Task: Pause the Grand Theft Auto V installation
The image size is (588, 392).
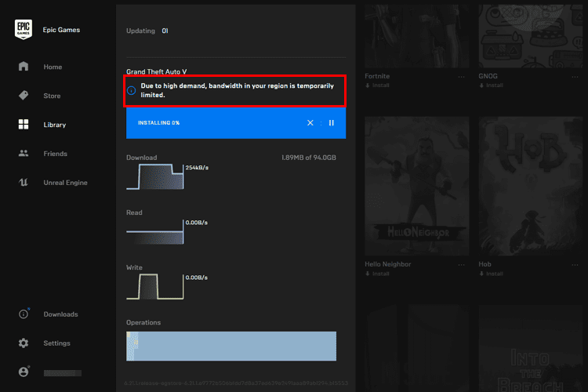Action: tap(332, 122)
